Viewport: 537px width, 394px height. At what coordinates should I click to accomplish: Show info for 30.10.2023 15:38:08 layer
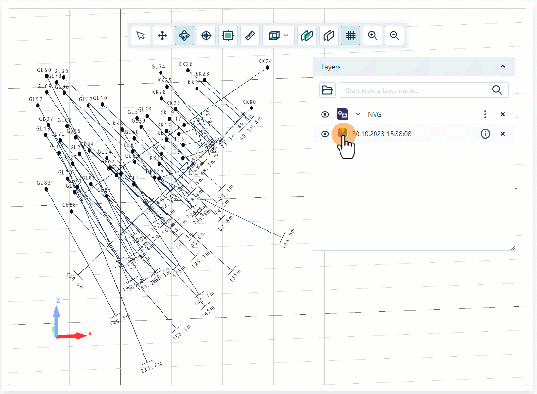click(x=485, y=134)
